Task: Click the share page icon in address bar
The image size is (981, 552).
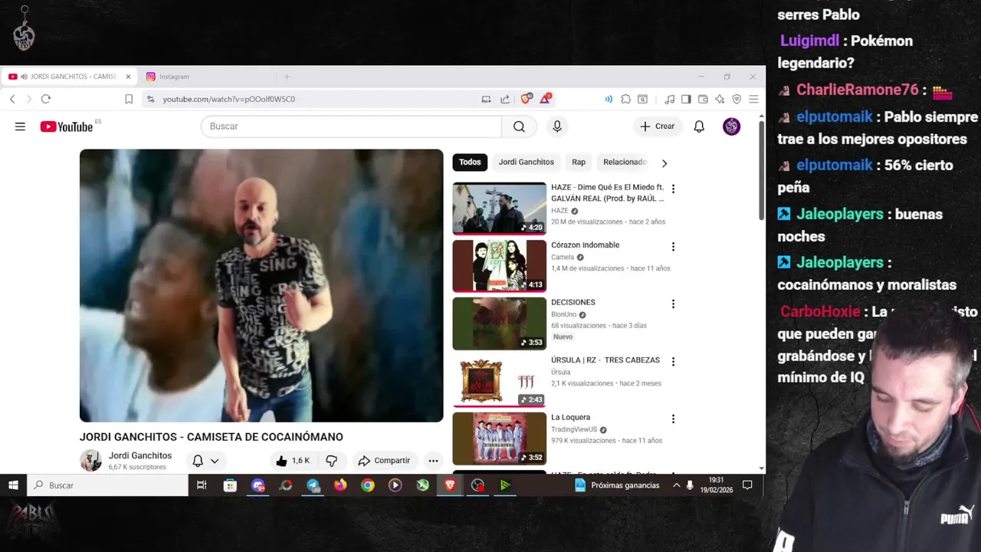Action: point(505,99)
